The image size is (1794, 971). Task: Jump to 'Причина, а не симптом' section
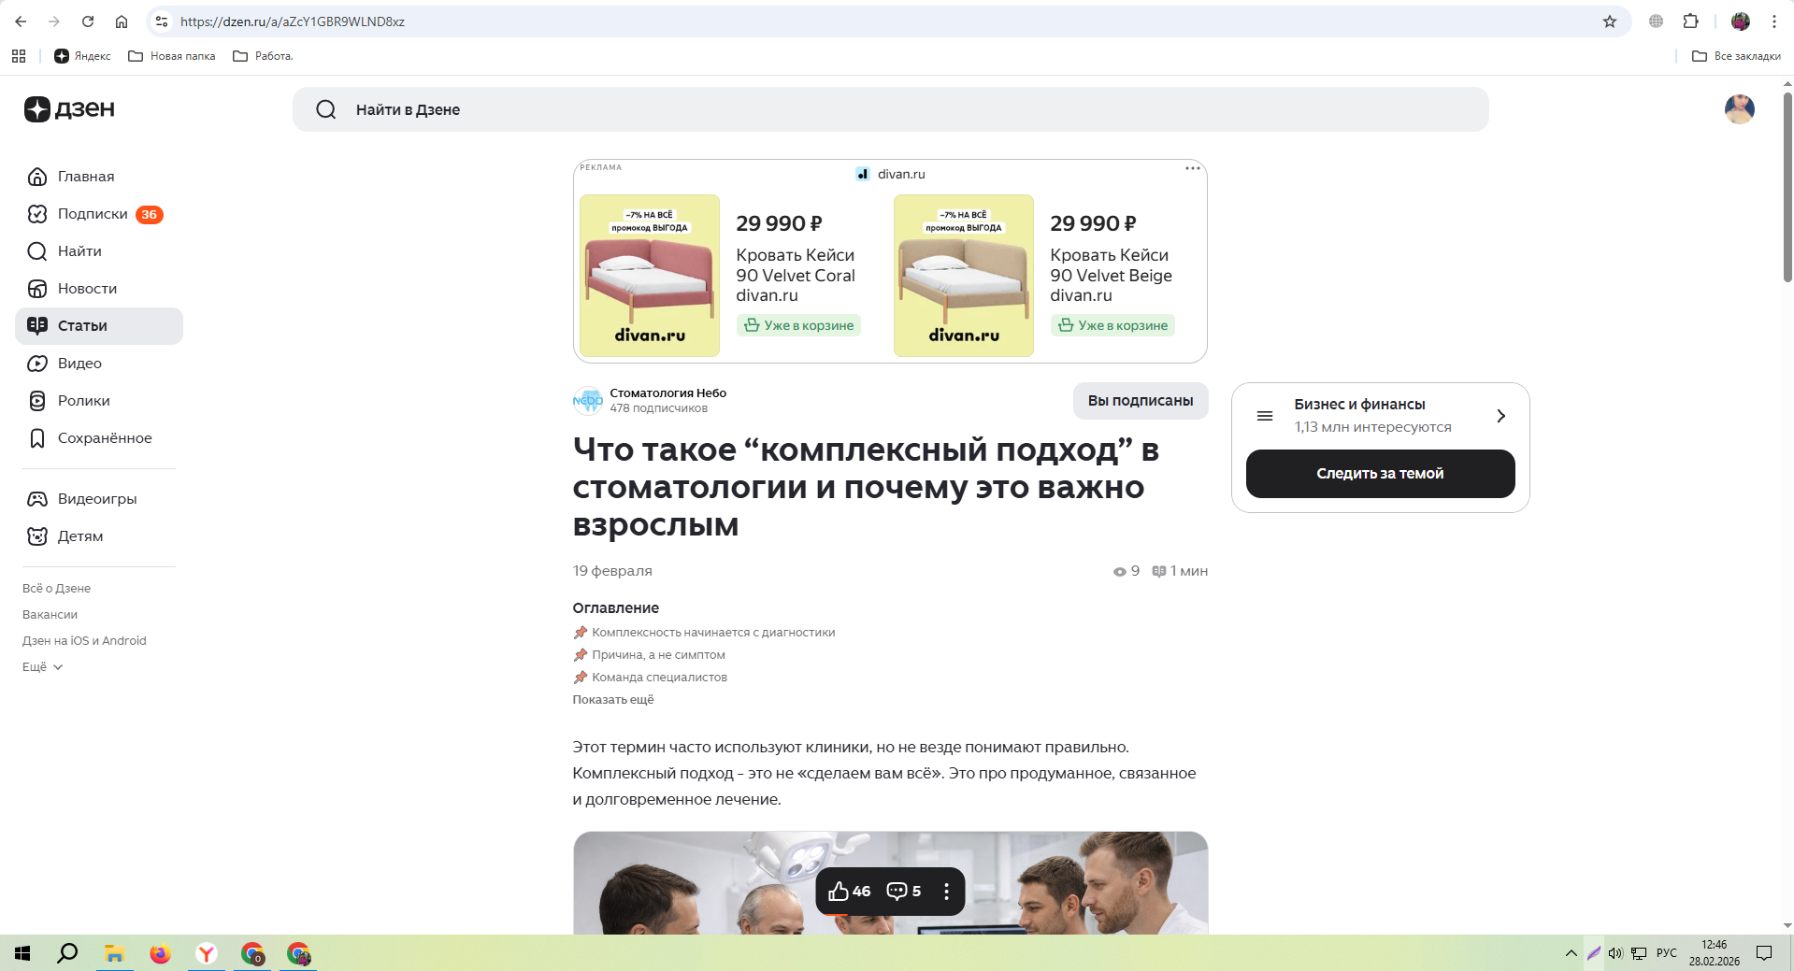coord(658,655)
